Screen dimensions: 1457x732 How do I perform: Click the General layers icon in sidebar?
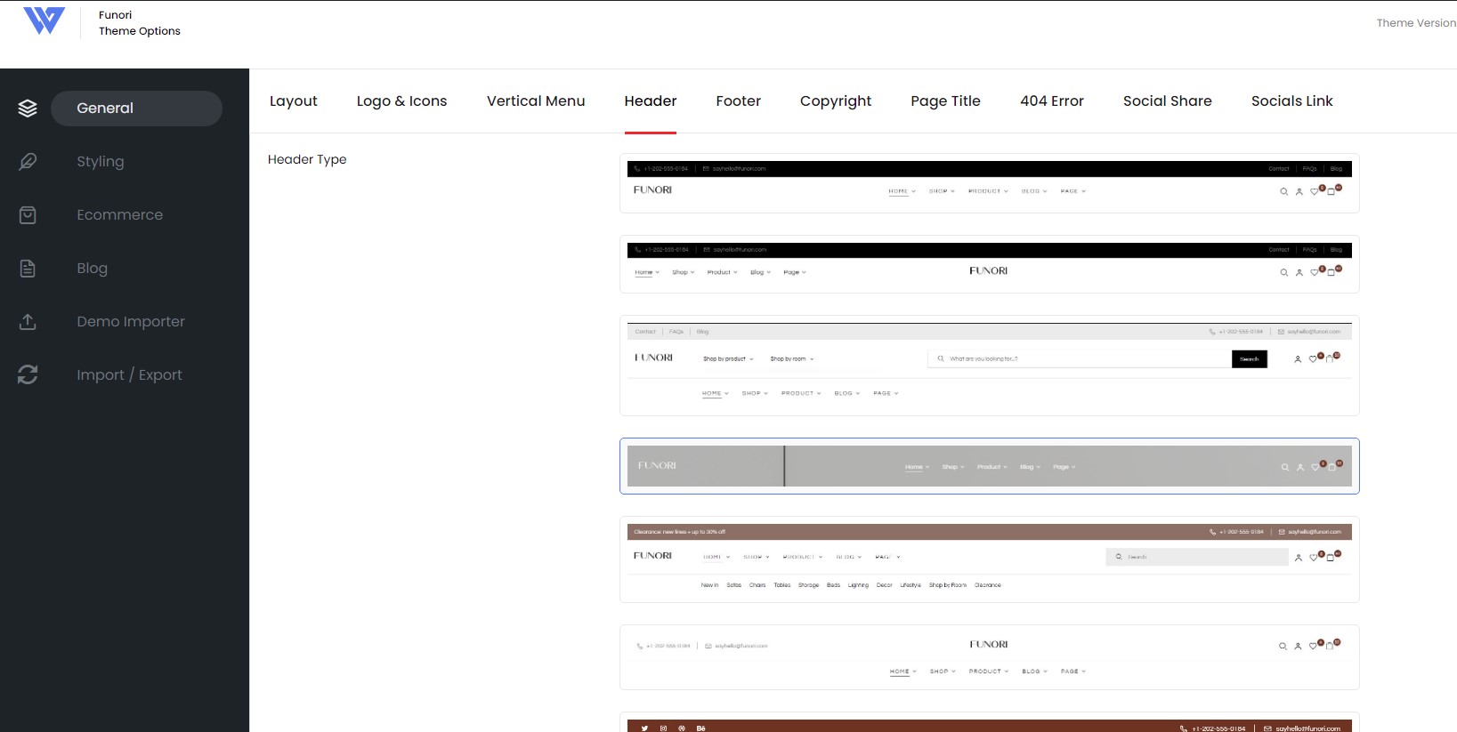(x=28, y=109)
